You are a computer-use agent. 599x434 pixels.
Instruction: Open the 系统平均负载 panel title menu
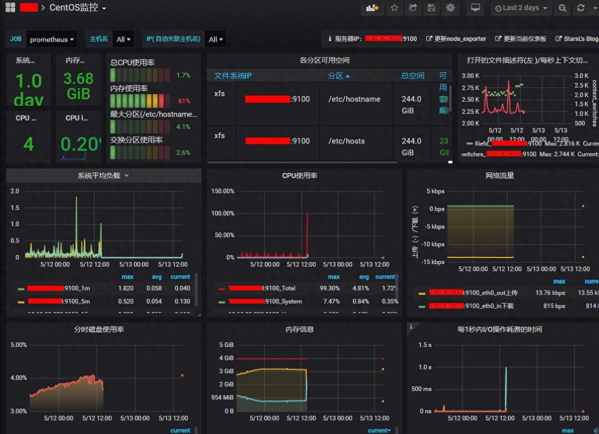(103, 176)
